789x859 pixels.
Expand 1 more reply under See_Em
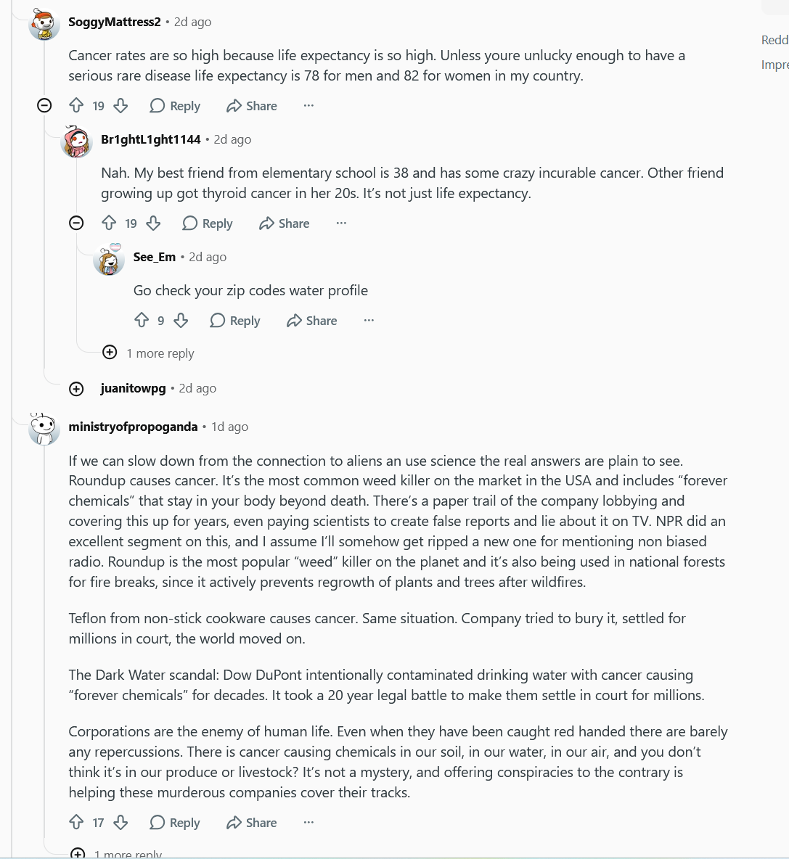point(149,353)
